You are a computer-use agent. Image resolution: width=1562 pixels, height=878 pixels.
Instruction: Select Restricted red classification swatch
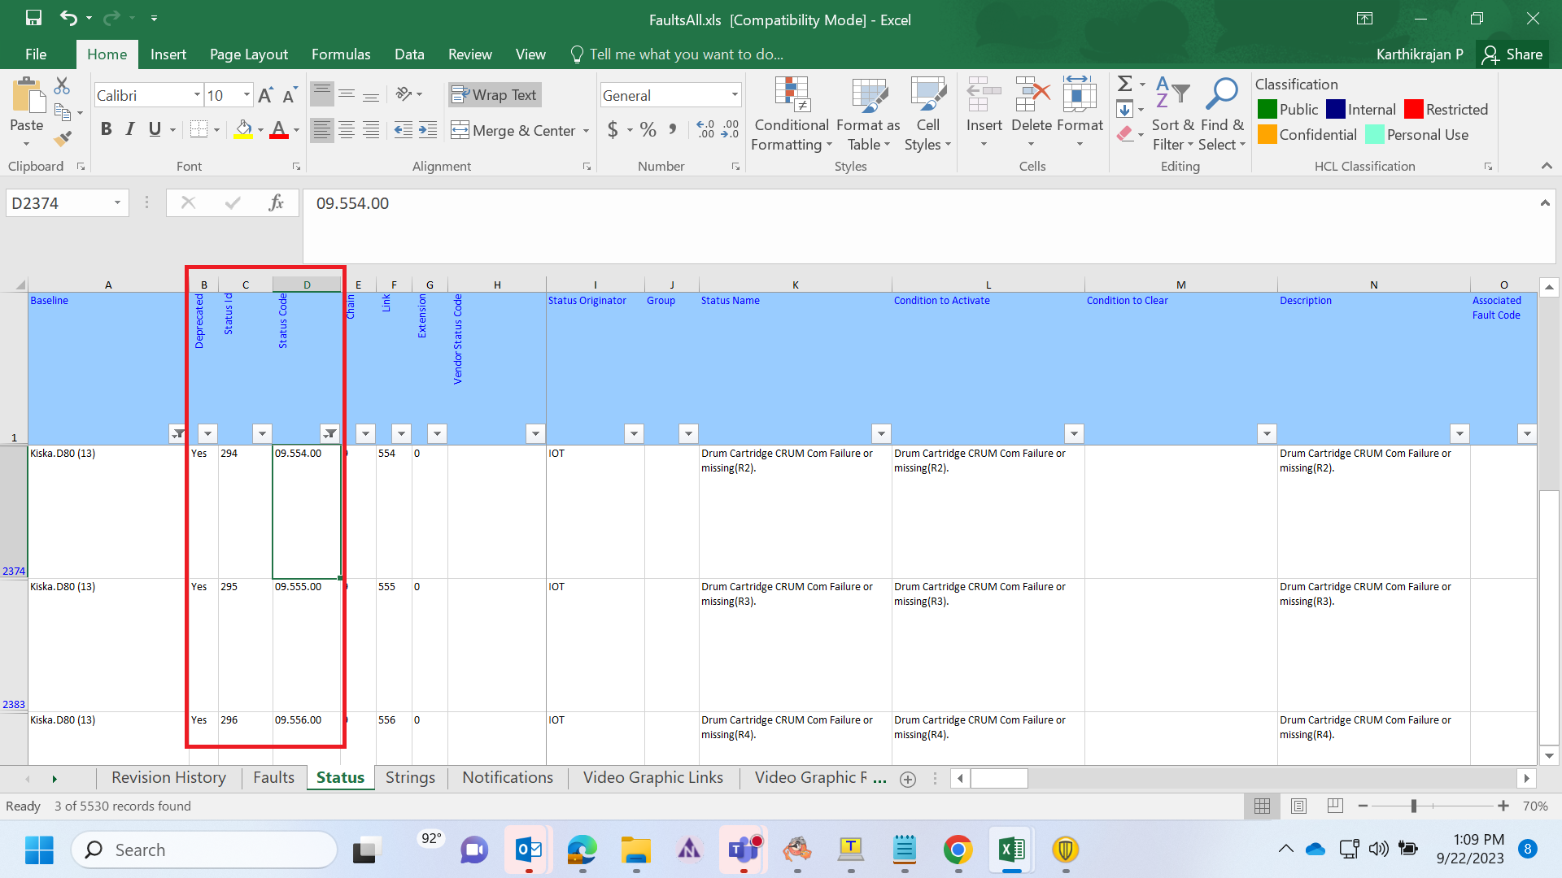(1414, 110)
